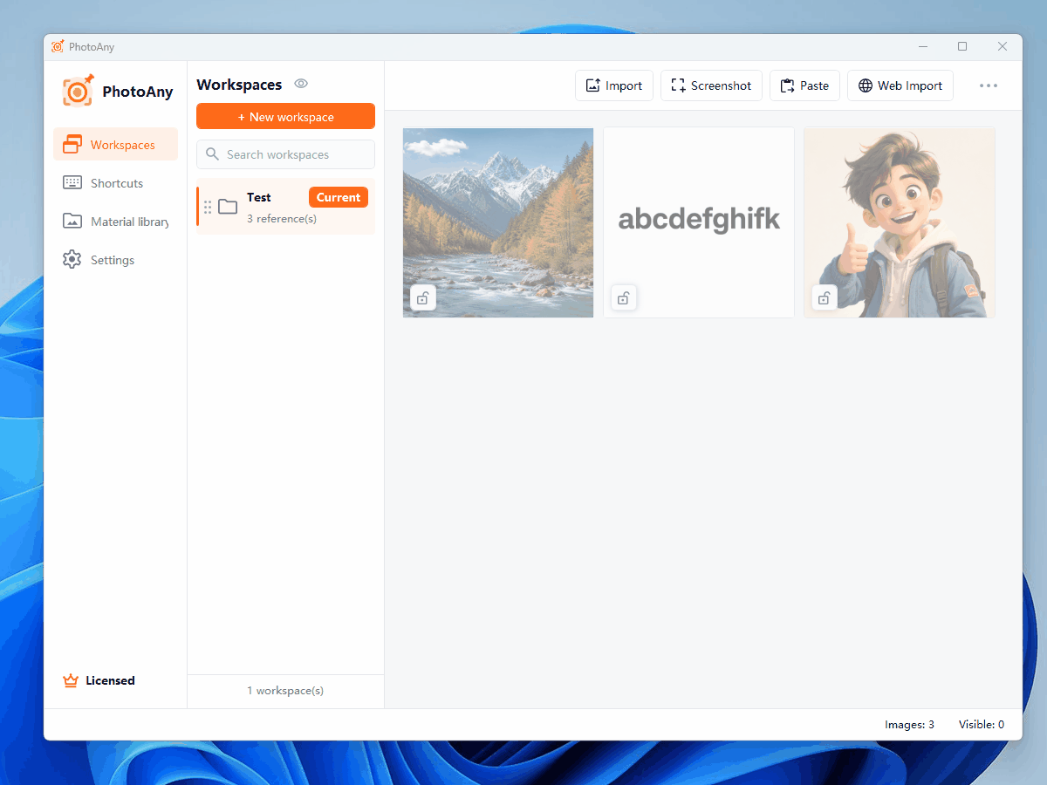Click the folder icon of Test workspace
1047x785 pixels.
pyautogui.click(x=228, y=207)
